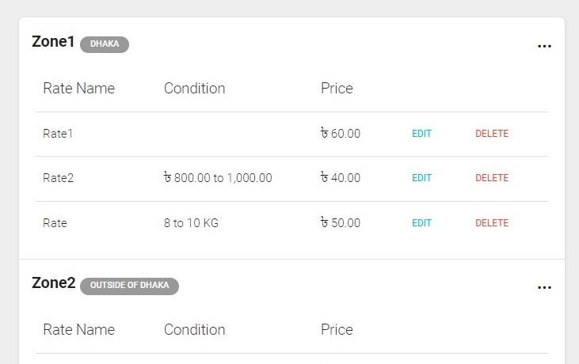Screen dimensions: 579x364
Task: Click Zone1's Price column header
Action: pyautogui.click(x=337, y=89)
